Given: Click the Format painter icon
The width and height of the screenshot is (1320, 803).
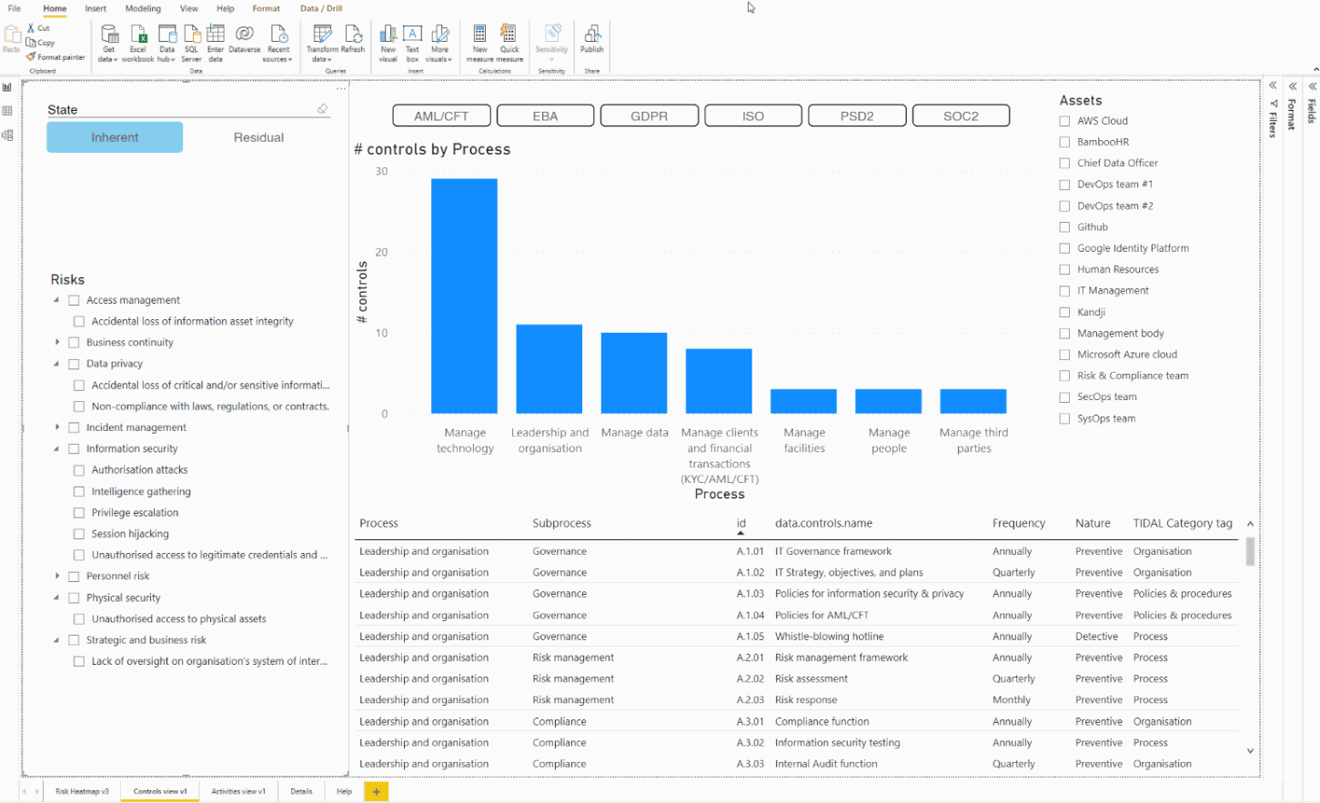Looking at the screenshot, I should tap(31, 56).
